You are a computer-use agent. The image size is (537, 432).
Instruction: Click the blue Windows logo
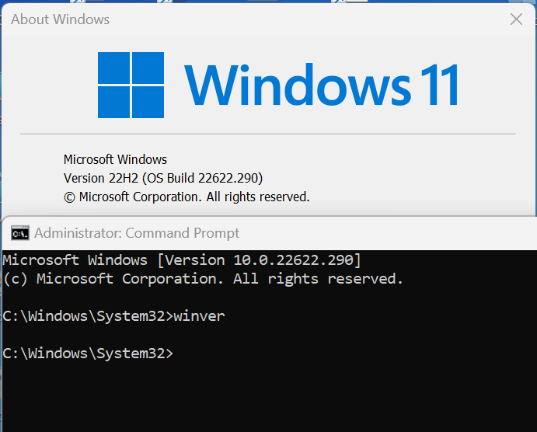click(131, 85)
